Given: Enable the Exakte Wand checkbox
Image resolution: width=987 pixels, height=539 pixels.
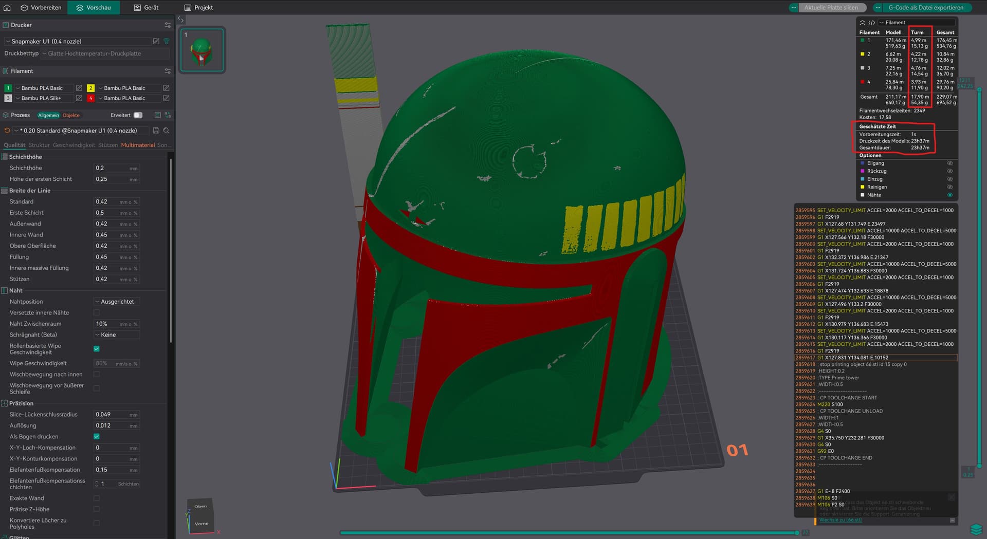Looking at the screenshot, I should click(97, 498).
